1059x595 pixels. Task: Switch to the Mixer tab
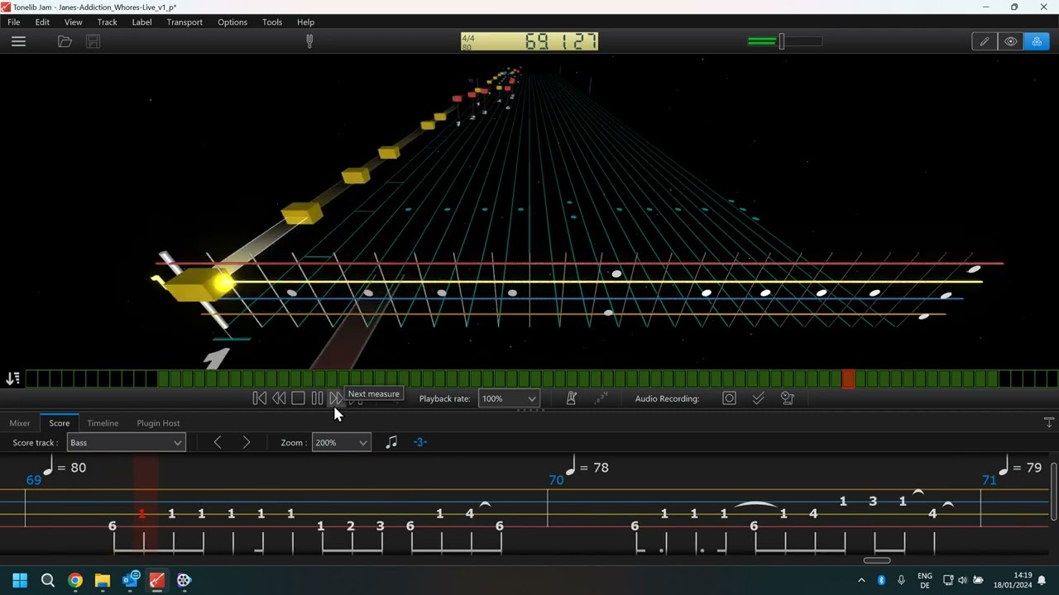click(20, 423)
